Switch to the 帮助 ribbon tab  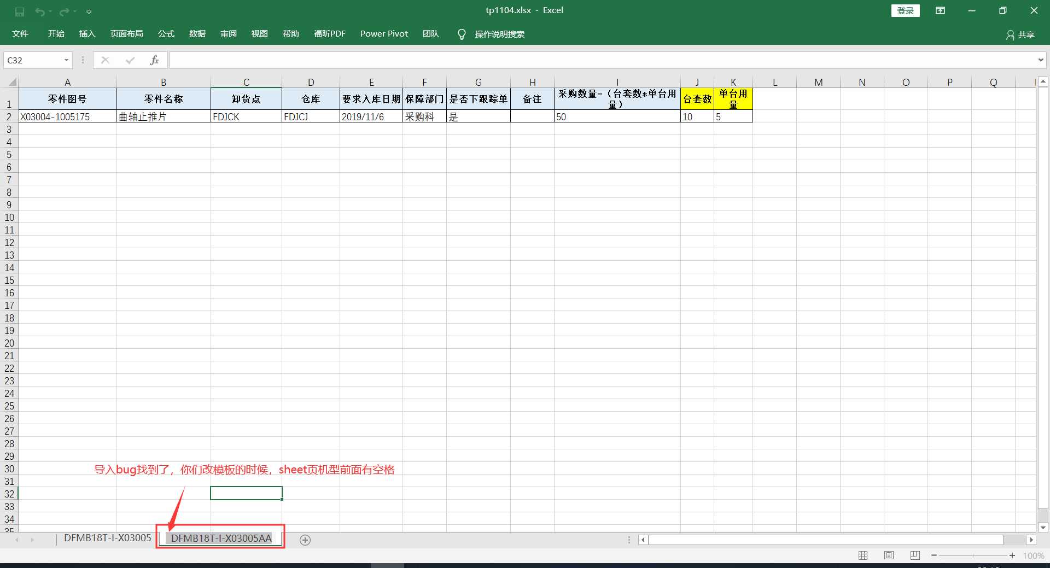pos(290,34)
